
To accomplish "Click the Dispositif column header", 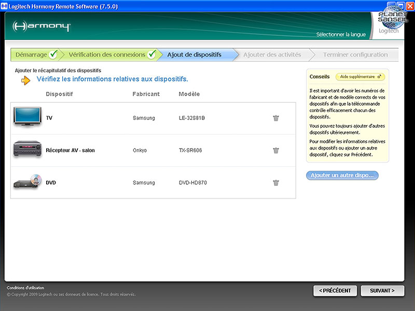I will click(x=59, y=94).
